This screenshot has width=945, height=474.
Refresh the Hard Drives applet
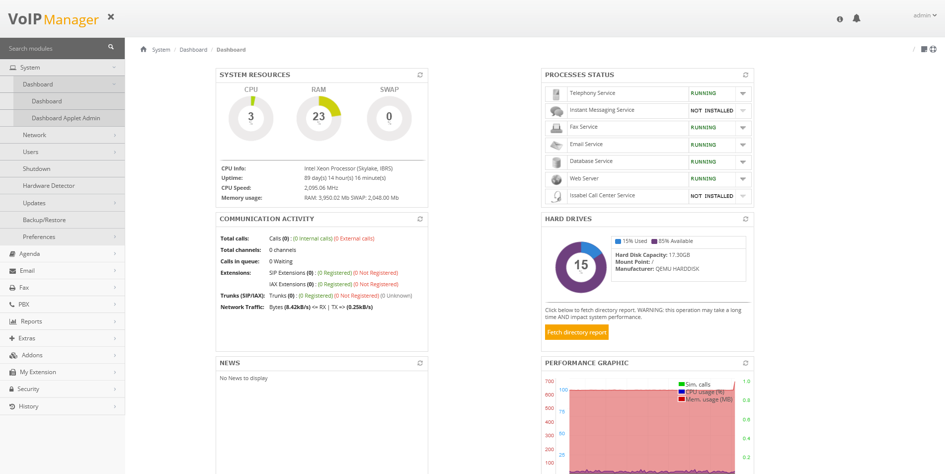(745, 219)
